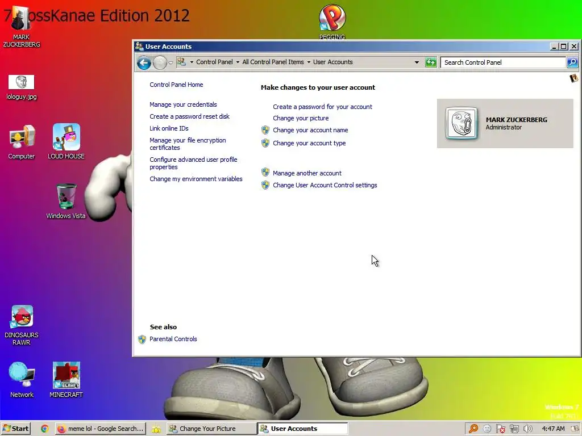The width and height of the screenshot is (582, 436).
Task: Open Manage another account
Action: click(x=307, y=173)
